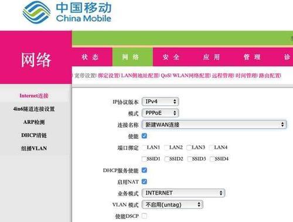Go to 宽带设置 submenu link
The width and height of the screenshot is (293, 222).
85,76
